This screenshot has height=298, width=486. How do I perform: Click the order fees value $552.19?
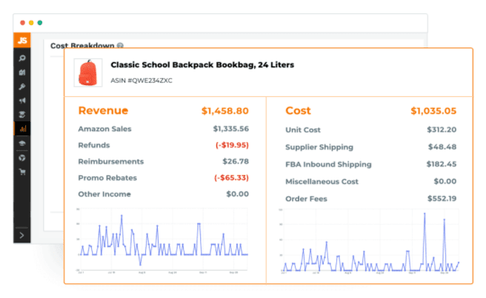(442, 199)
